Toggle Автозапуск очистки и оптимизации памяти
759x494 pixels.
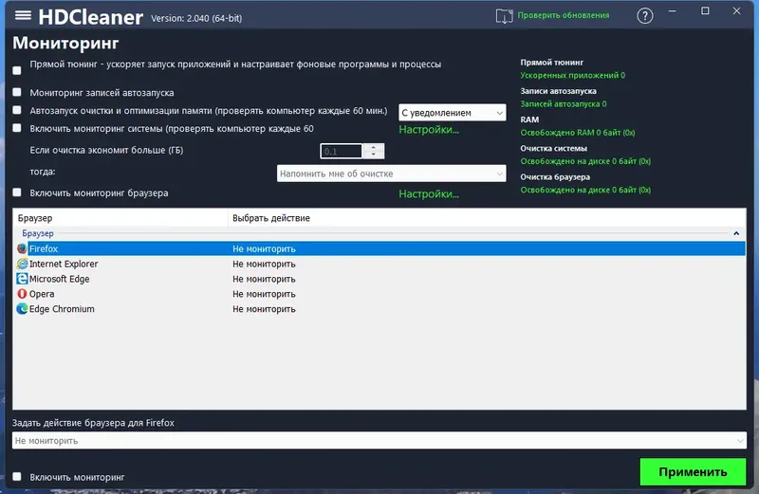[17, 110]
